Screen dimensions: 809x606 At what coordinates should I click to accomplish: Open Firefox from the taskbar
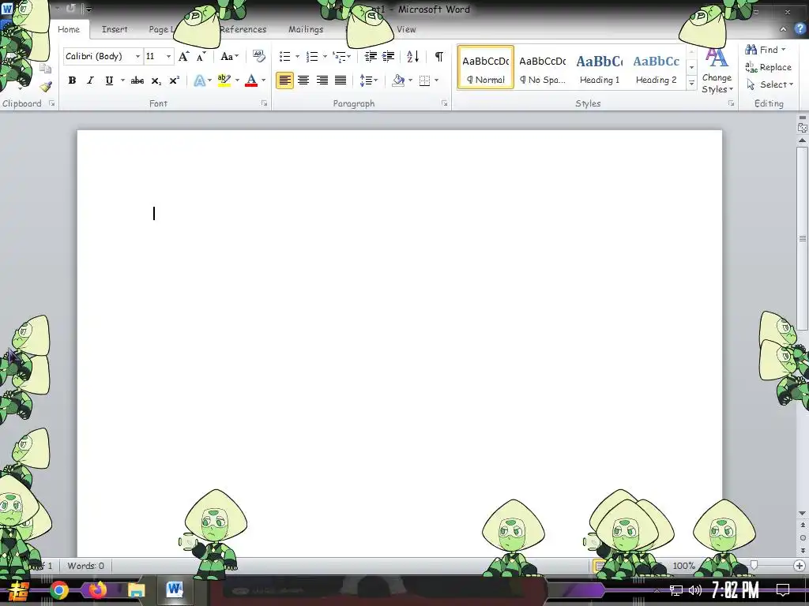click(x=97, y=589)
